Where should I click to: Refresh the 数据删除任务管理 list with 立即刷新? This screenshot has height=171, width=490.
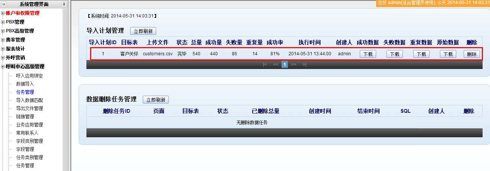coord(156,100)
